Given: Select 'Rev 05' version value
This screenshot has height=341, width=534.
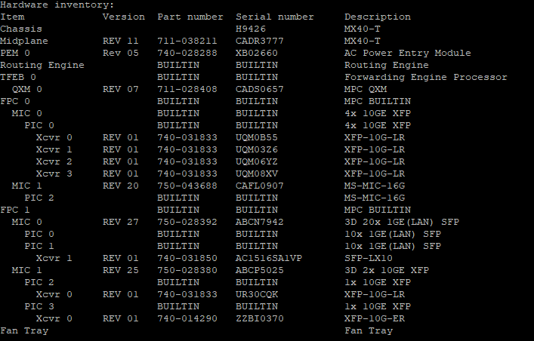Looking at the screenshot, I should click(x=121, y=53).
